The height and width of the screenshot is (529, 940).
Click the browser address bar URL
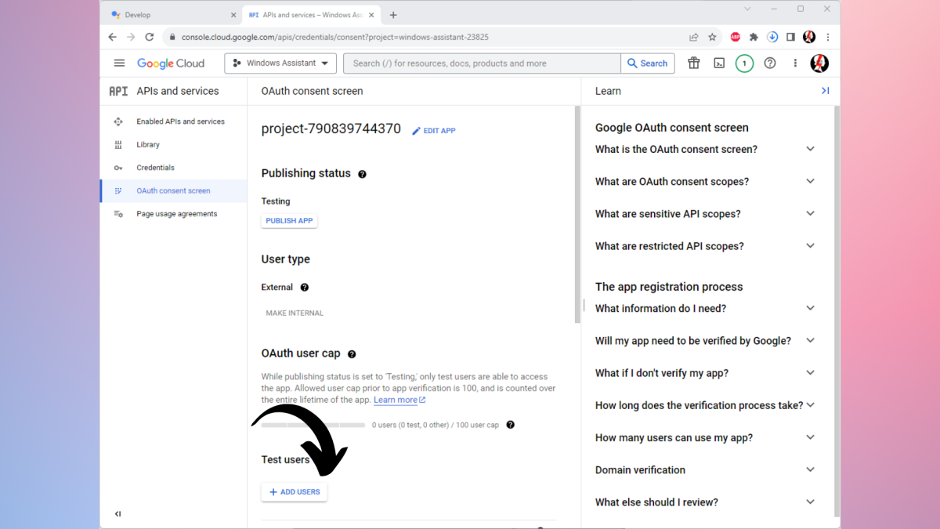[x=335, y=37]
